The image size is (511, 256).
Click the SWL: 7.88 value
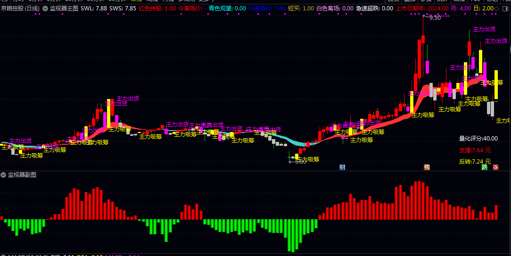[x=93, y=8]
